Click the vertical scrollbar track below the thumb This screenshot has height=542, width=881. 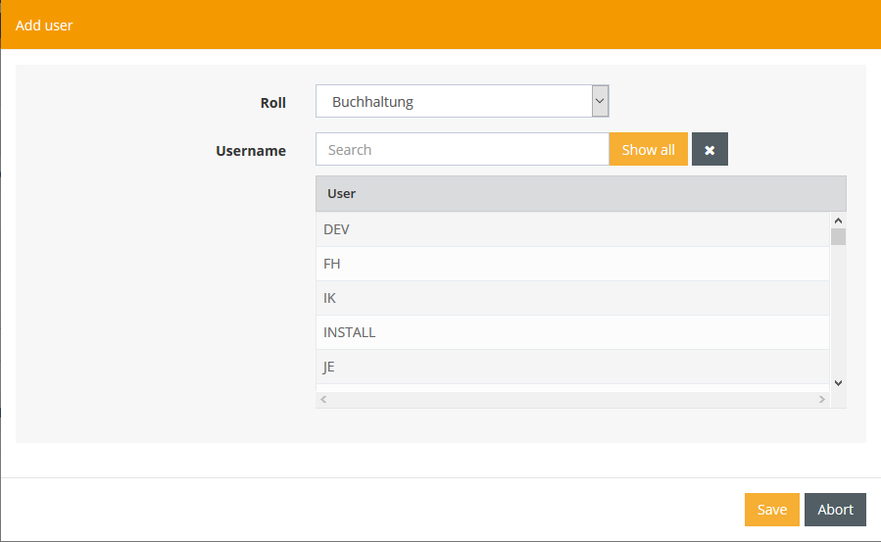(838, 314)
